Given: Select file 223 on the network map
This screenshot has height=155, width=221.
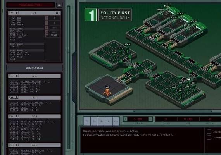Looking at the screenshot, I should (174, 91).
